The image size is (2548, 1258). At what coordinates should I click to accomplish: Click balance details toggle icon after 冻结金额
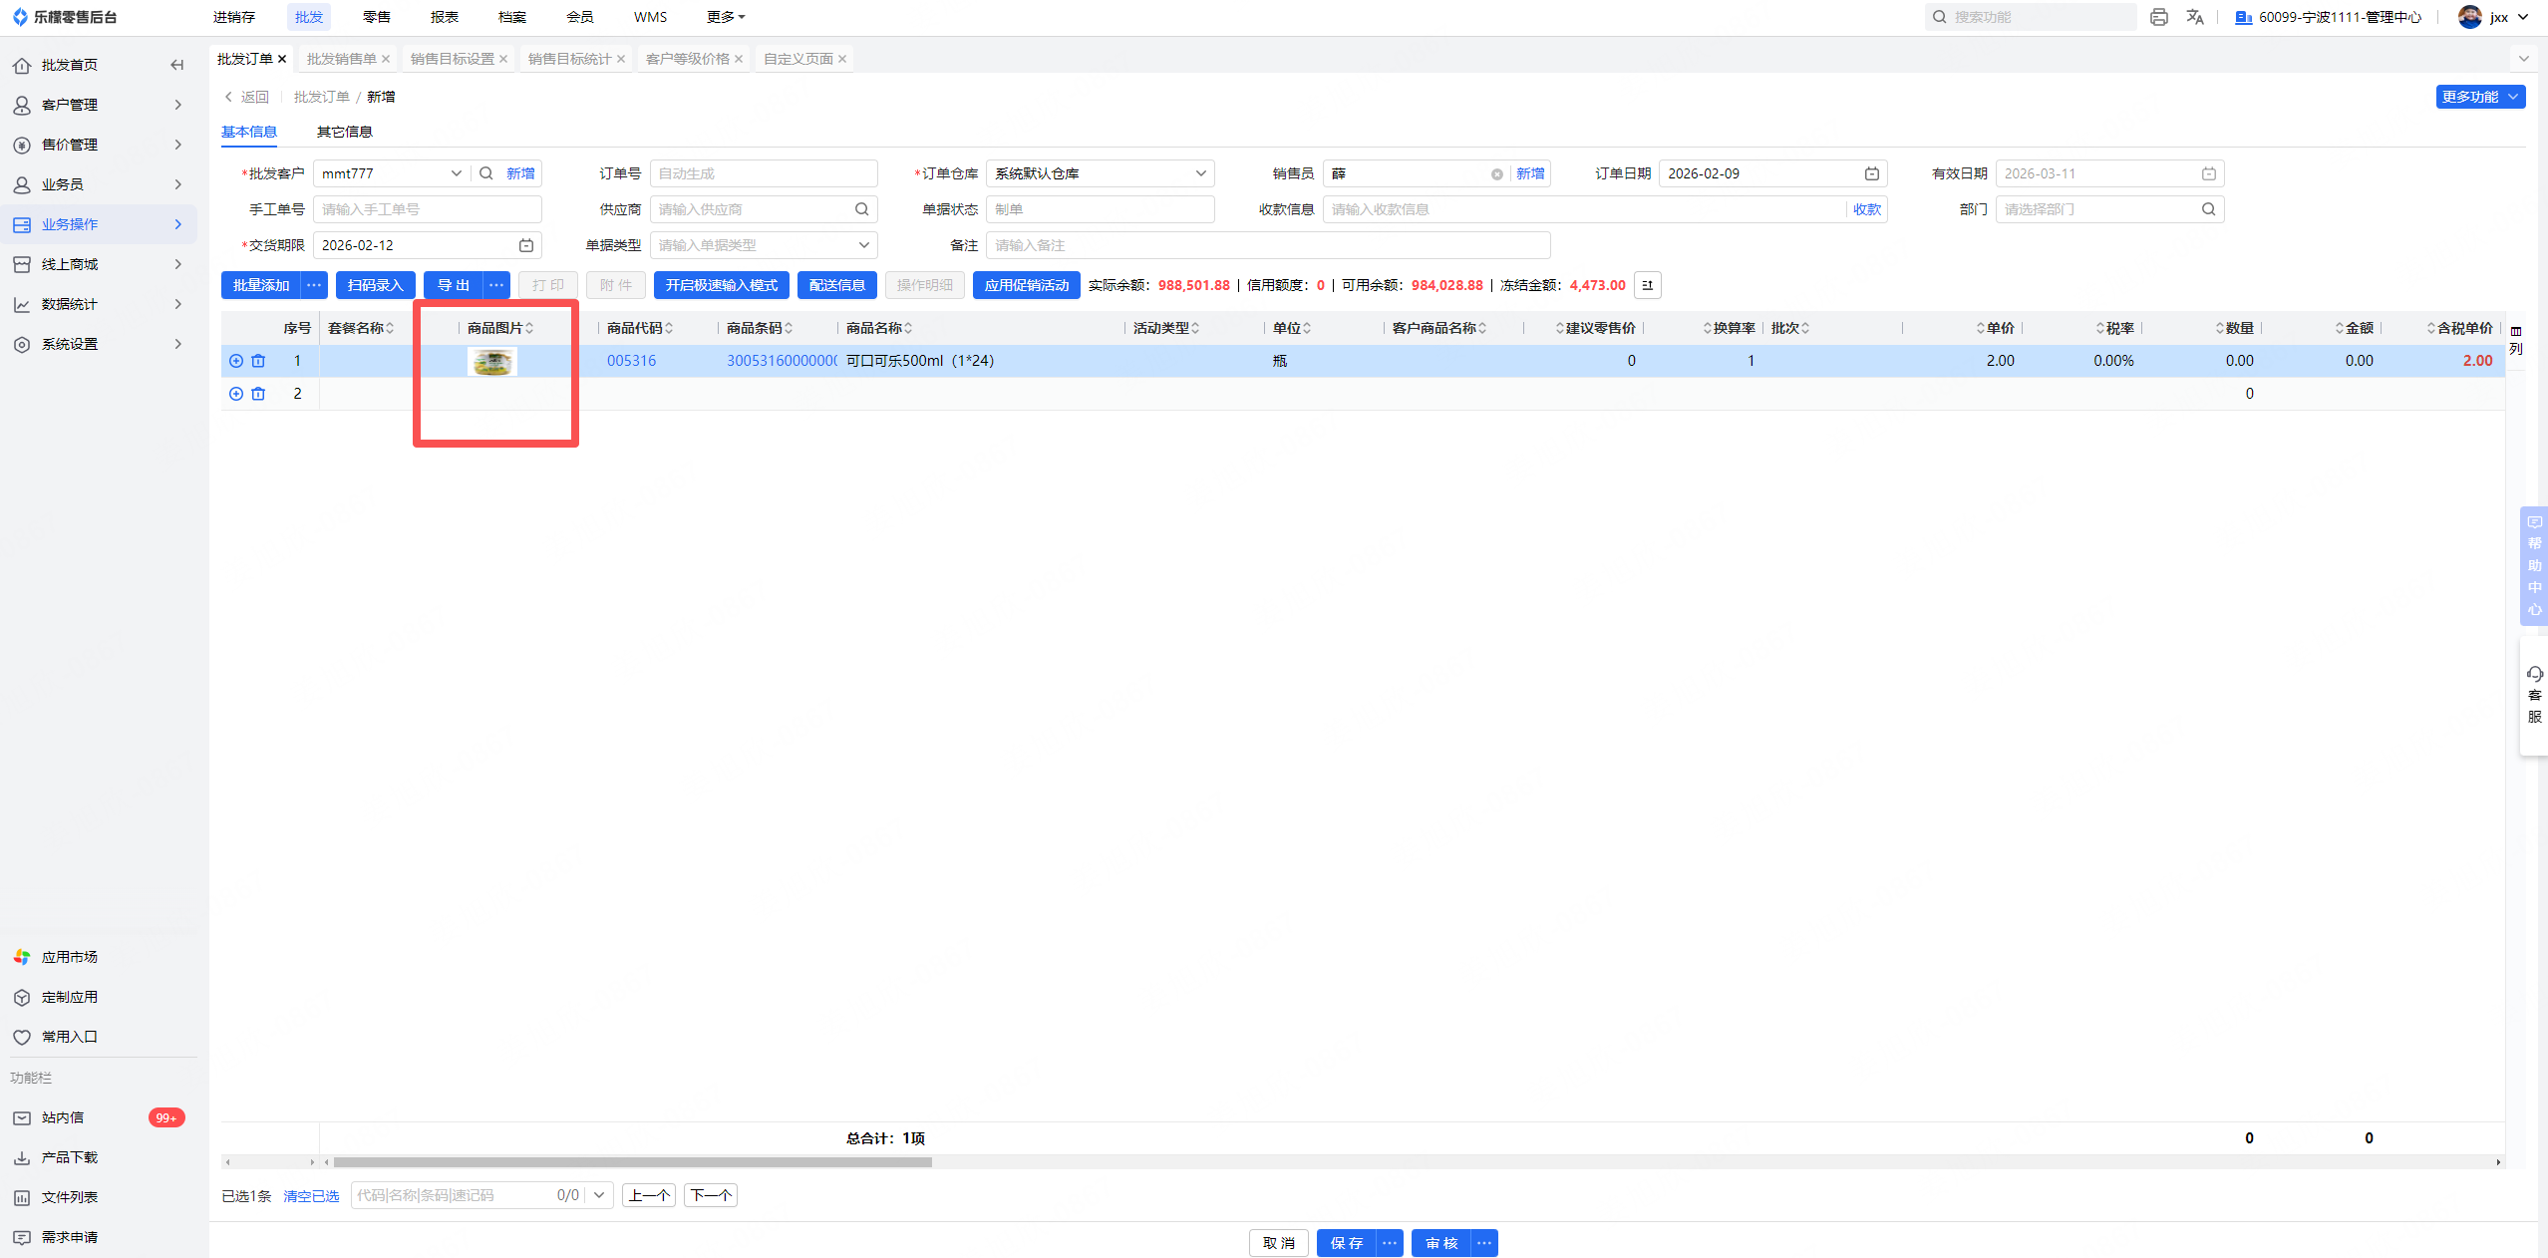(1647, 285)
